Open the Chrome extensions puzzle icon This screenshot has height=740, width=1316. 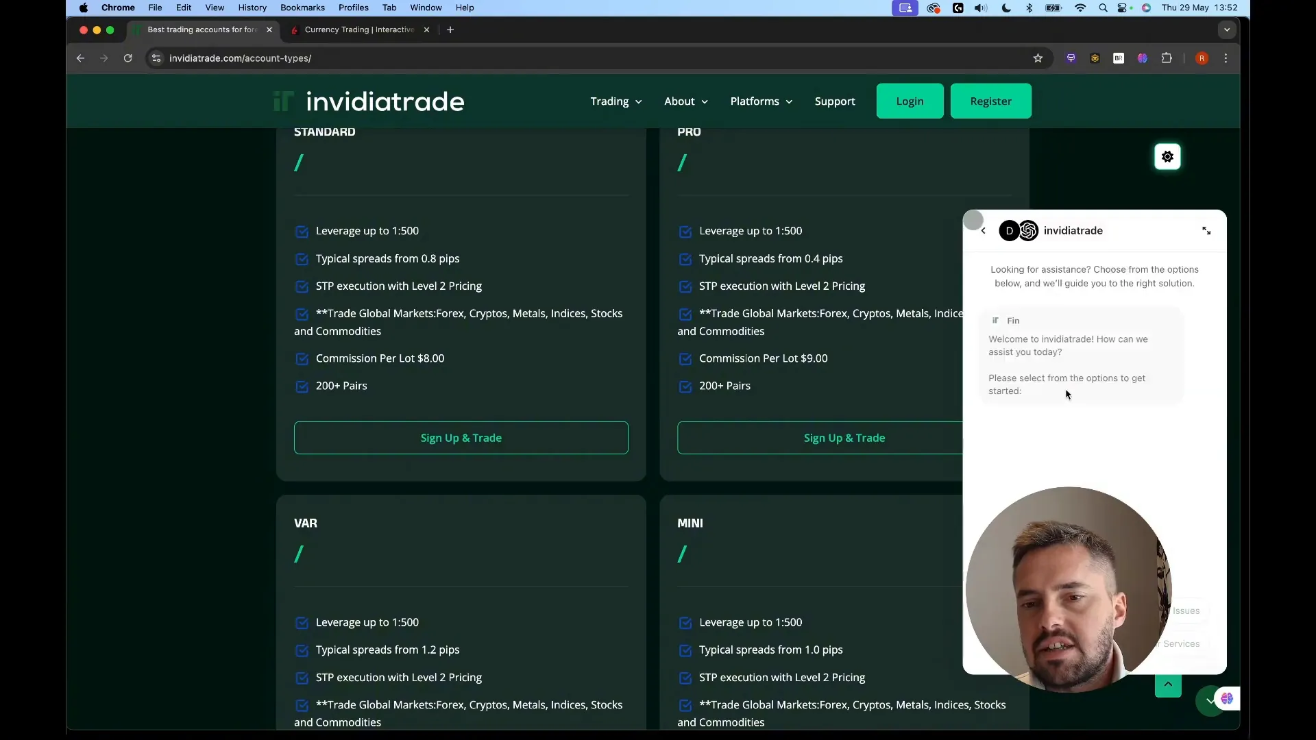coord(1167,58)
